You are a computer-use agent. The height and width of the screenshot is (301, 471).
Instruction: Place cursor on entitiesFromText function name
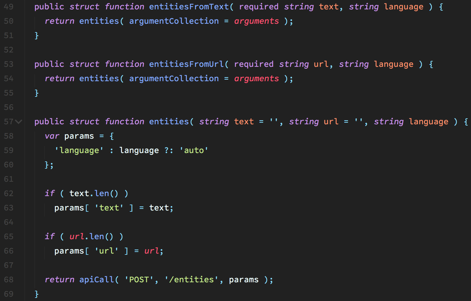point(189,7)
